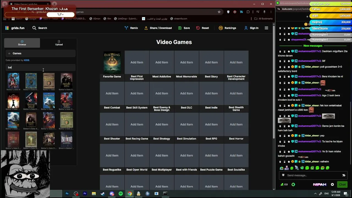Click the New messages divider in chat
This screenshot has height=198, width=352.
(x=313, y=46)
